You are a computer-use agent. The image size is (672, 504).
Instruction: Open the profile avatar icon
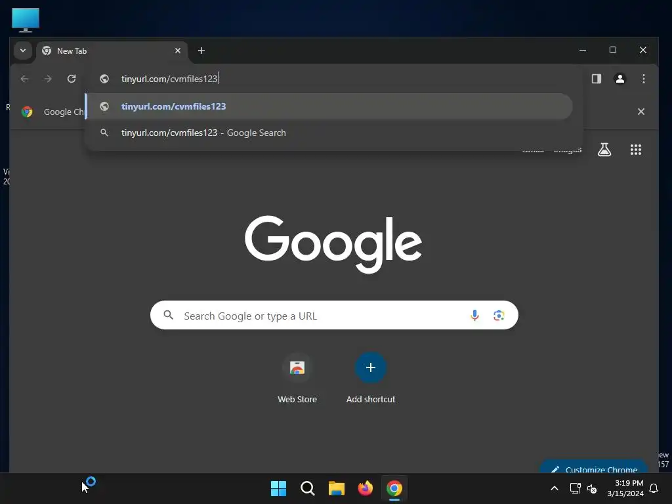coord(619,79)
